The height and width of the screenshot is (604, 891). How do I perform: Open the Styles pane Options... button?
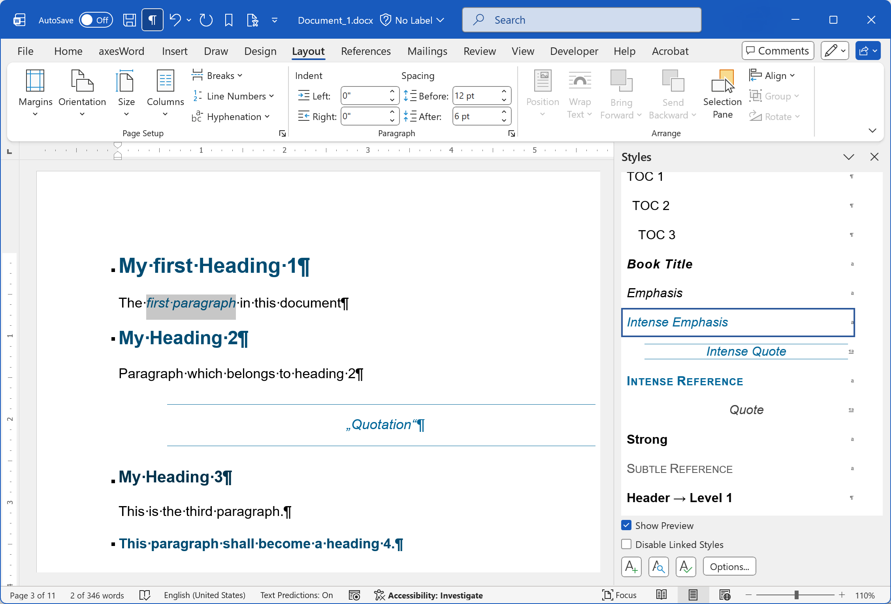(729, 566)
